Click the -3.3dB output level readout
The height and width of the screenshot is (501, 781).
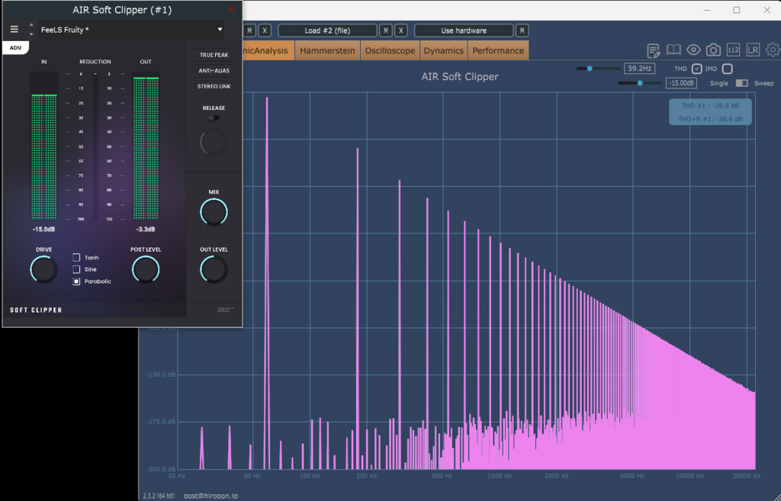[x=146, y=230]
